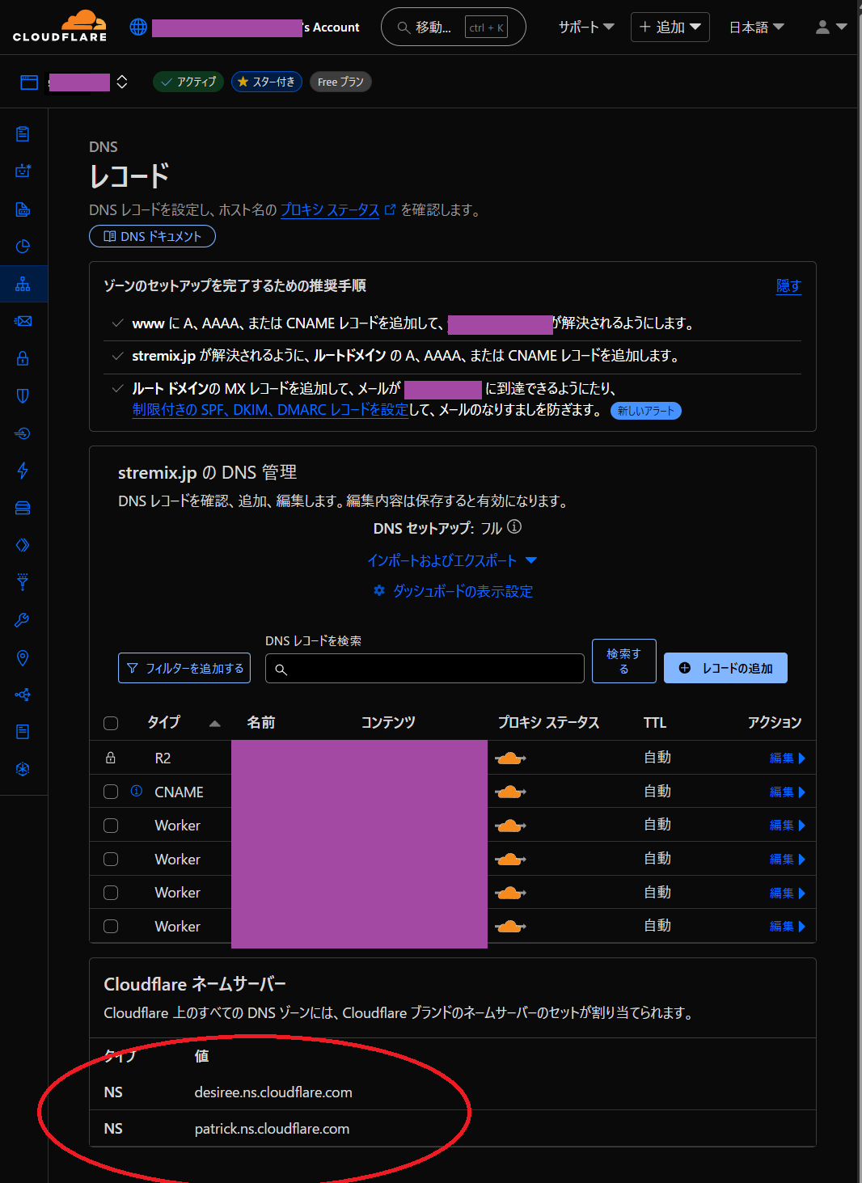Check the CNAME record checkbox

(111, 792)
